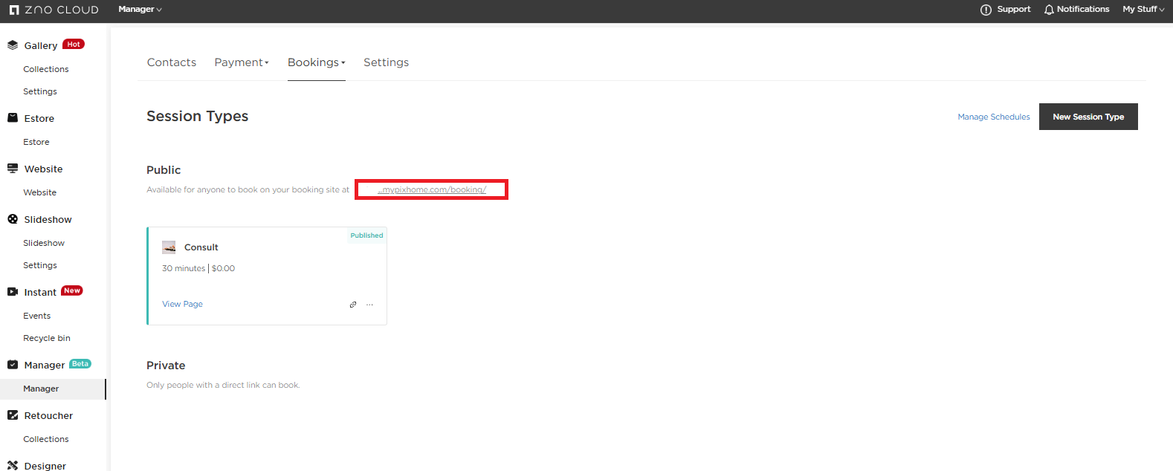Open three-dot menu on Consult card

tap(369, 305)
